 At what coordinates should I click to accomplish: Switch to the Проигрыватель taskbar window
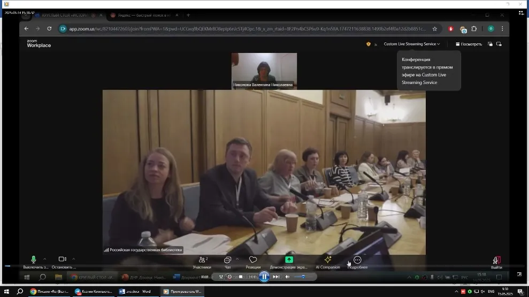click(182, 291)
